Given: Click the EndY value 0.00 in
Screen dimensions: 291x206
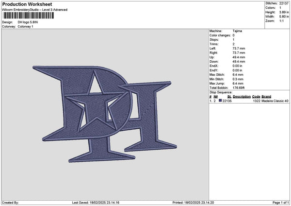Looking at the screenshot, I should 237,70.
